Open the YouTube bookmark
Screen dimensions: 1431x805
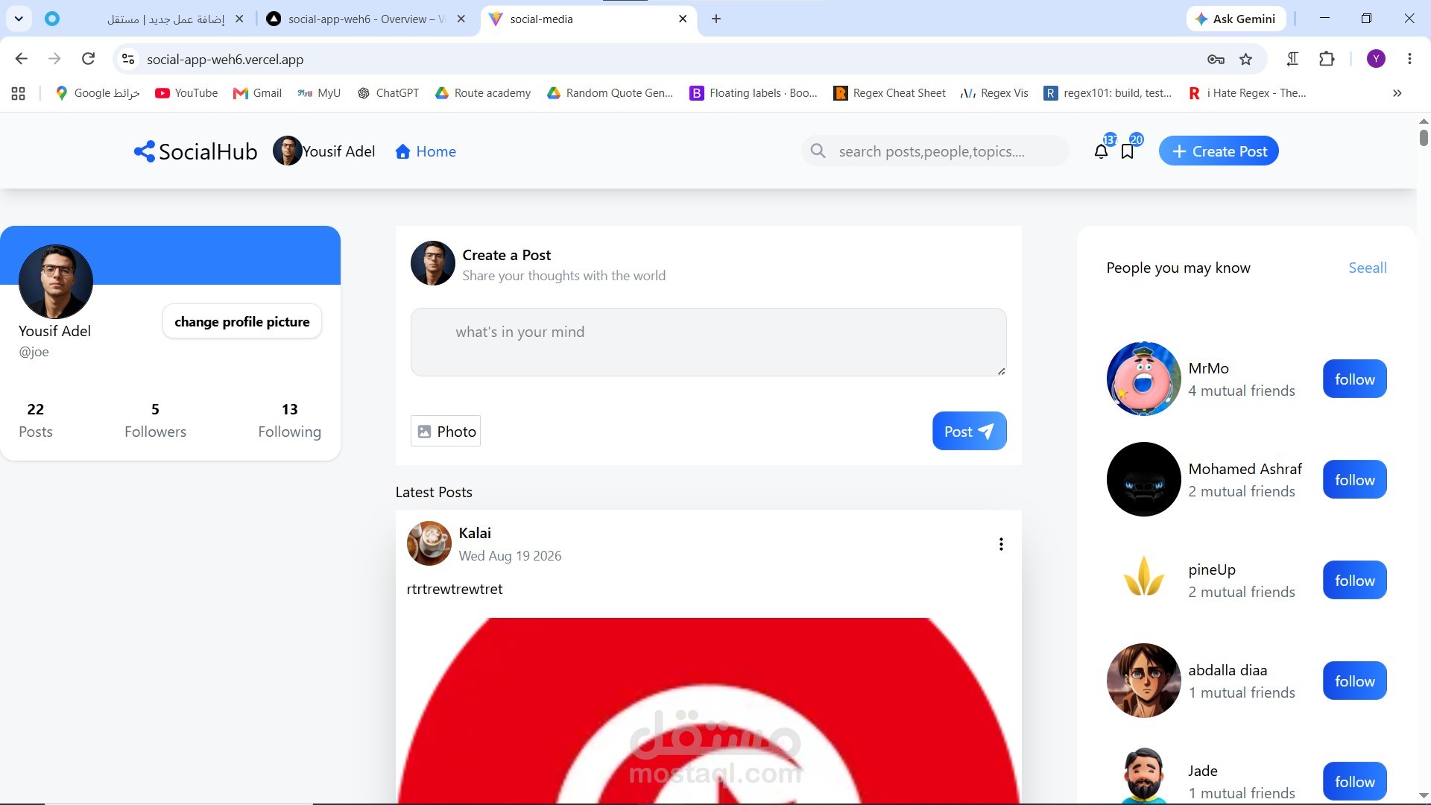click(186, 93)
